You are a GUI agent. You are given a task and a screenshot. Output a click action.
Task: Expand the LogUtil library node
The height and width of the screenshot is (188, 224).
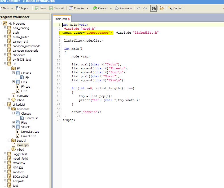click(9, 140)
